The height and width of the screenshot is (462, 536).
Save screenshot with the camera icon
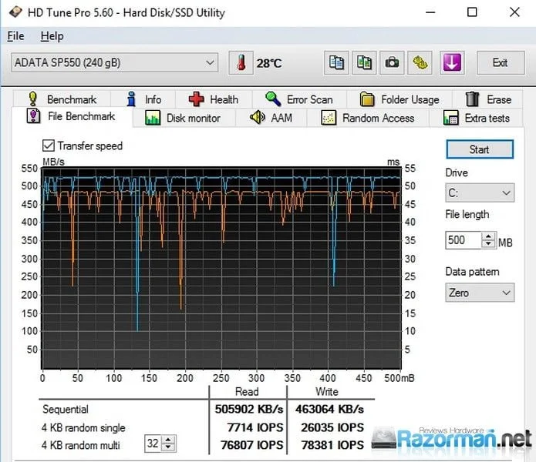point(392,63)
